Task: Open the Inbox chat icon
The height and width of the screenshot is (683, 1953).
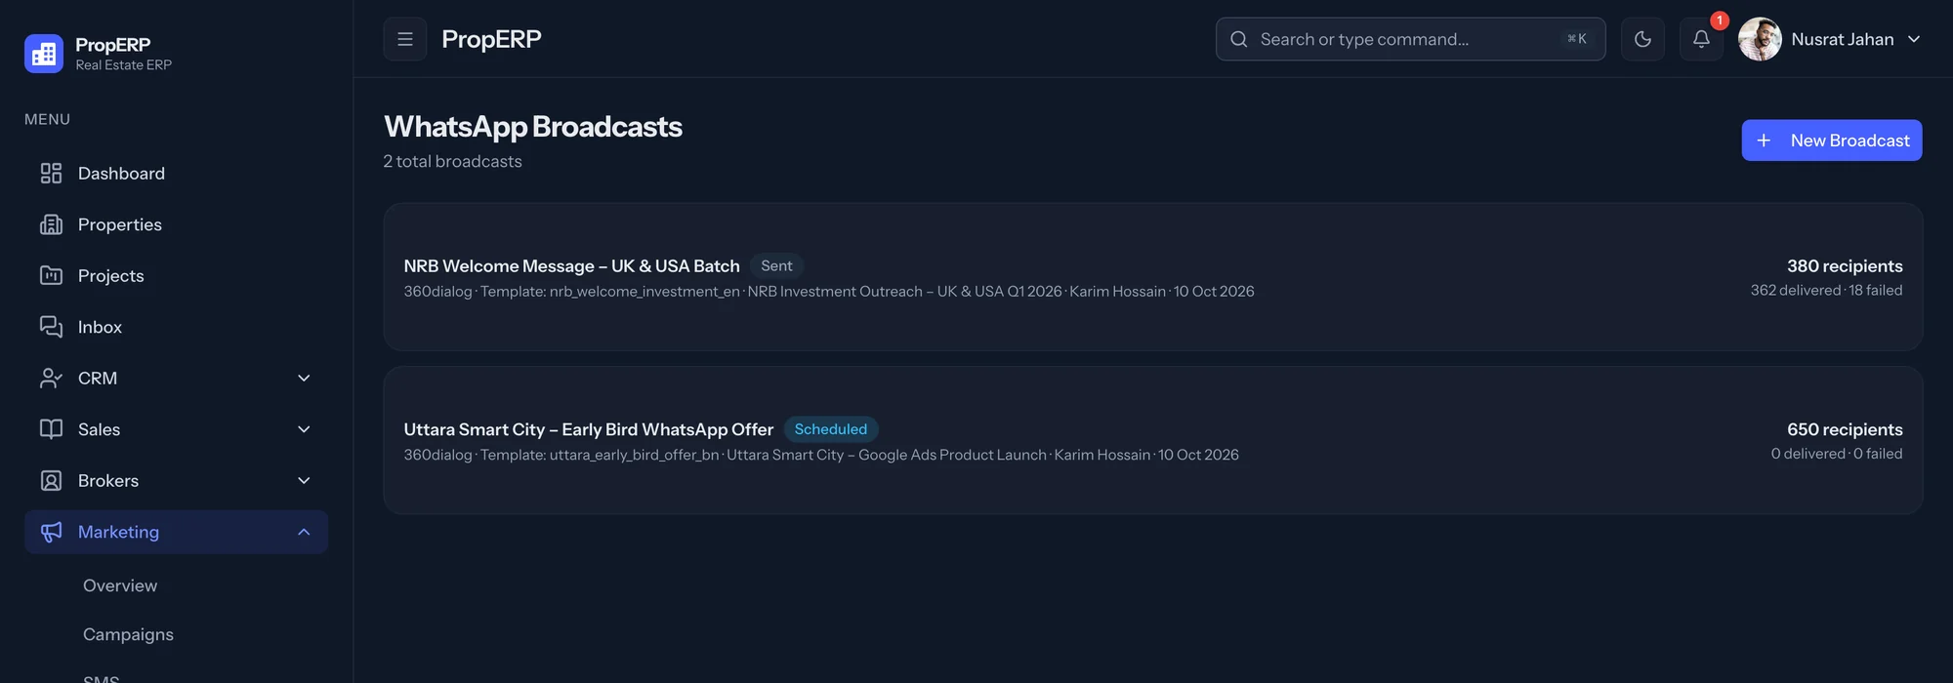Action: coord(51,327)
